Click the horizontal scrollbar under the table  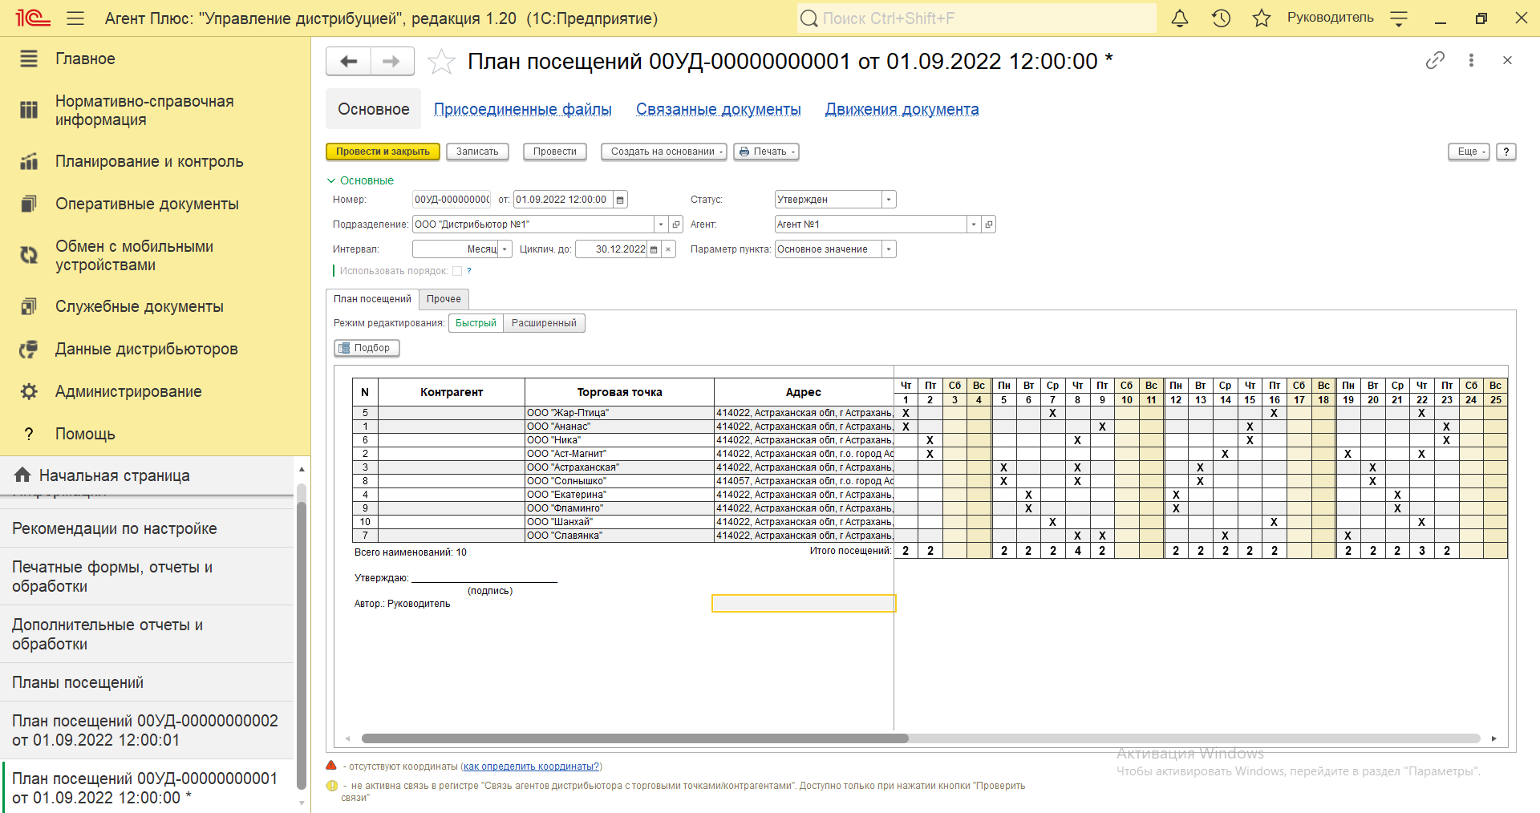click(634, 738)
